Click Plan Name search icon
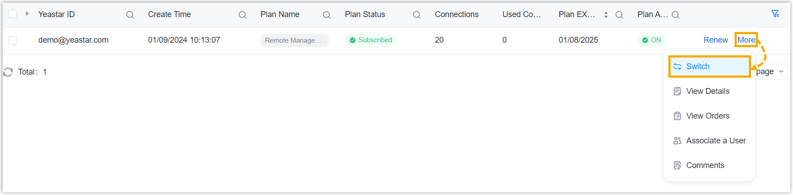Viewport: 793px width, 195px height. click(327, 15)
